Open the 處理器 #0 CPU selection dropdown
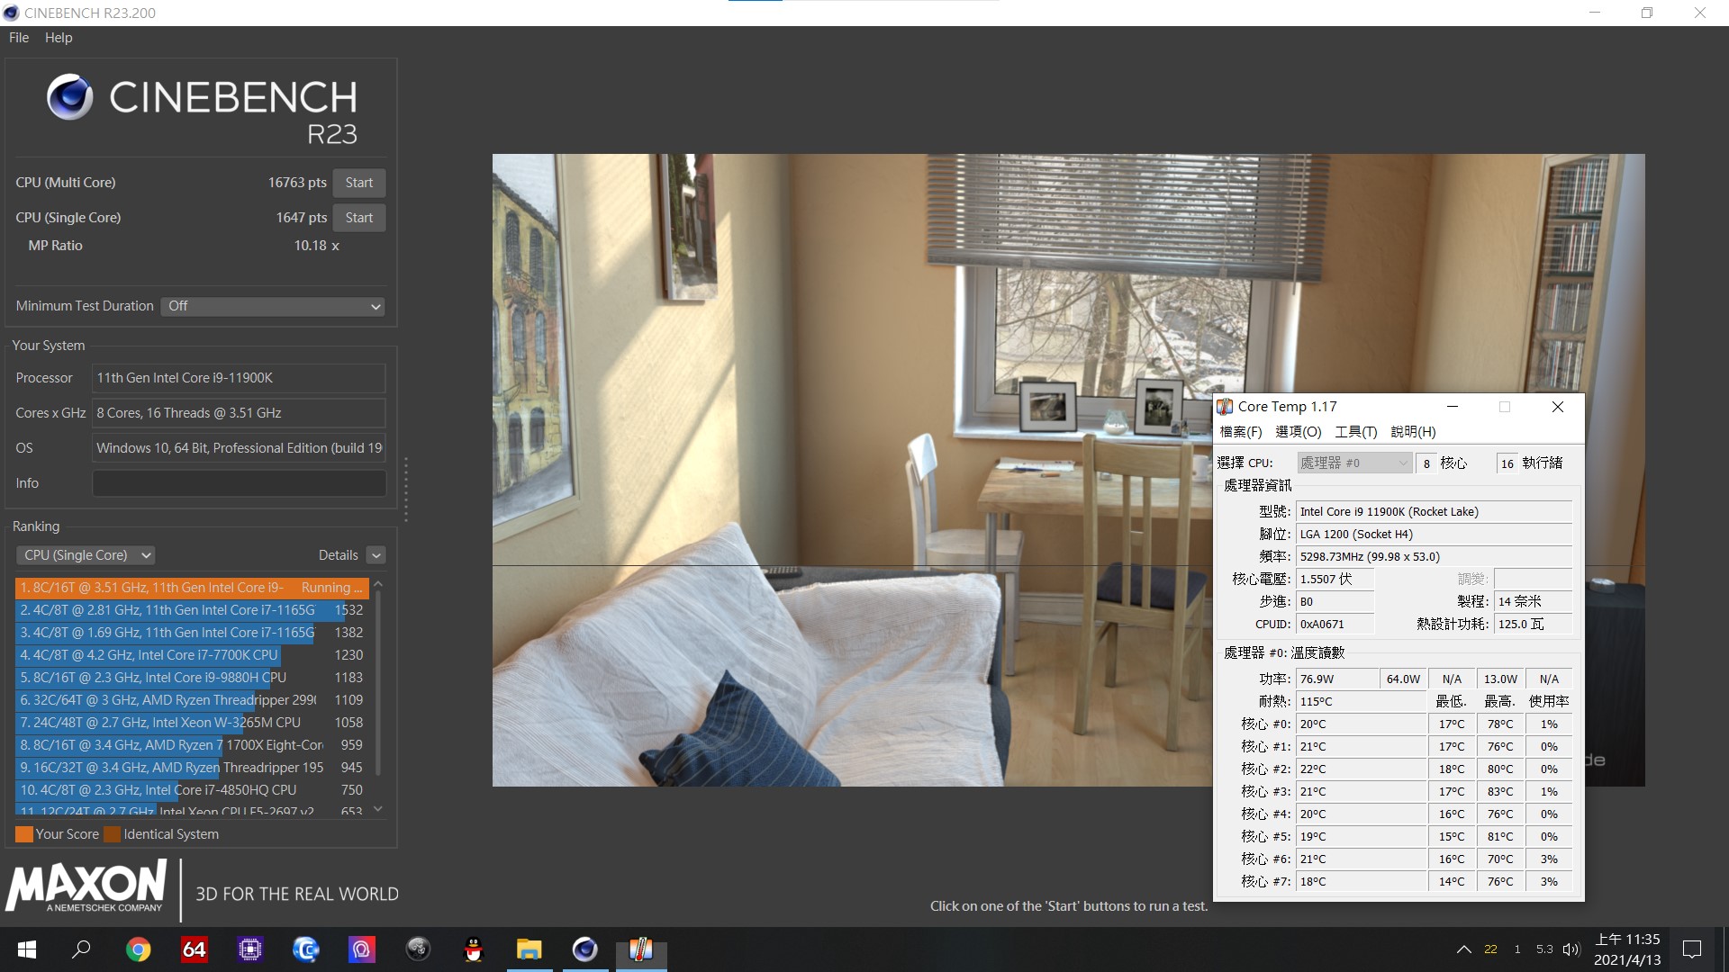 coord(1354,463)
